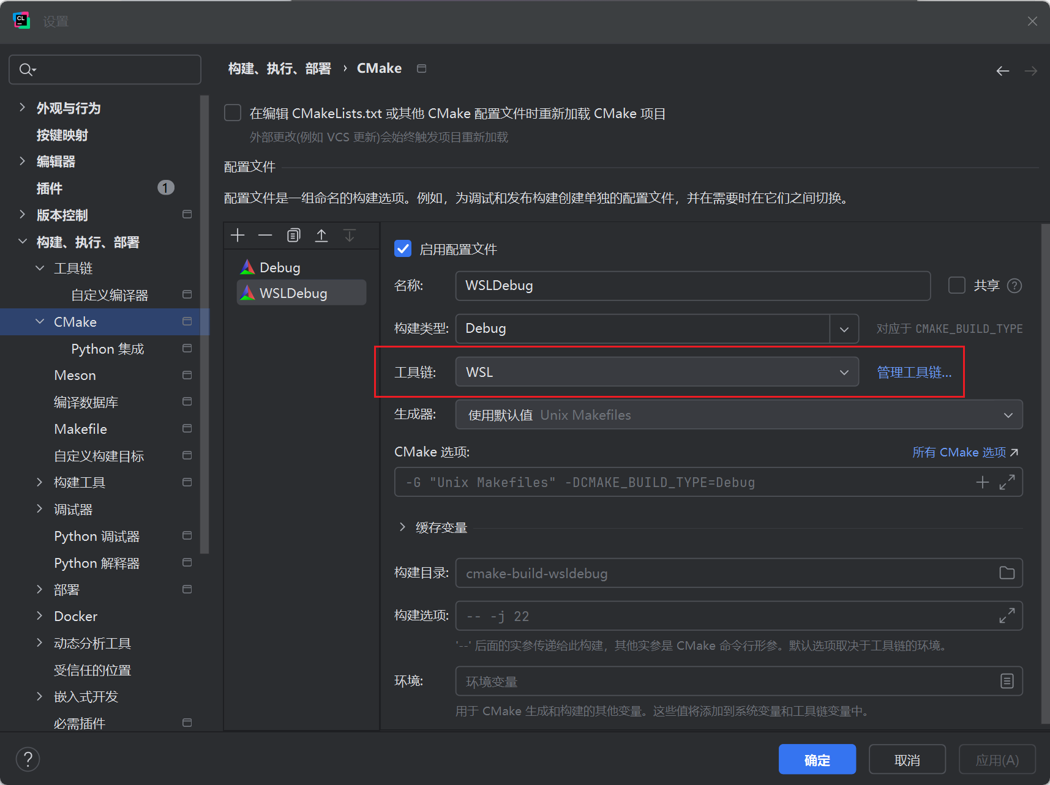Image resolution: width=1050 pixels, height=785 pixels.
Task: Collapse the 构建、执行、部署 tree node
Action: (x=23, y=242)
